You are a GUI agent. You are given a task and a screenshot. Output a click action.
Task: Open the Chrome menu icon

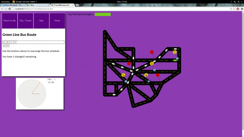point(242,9)
